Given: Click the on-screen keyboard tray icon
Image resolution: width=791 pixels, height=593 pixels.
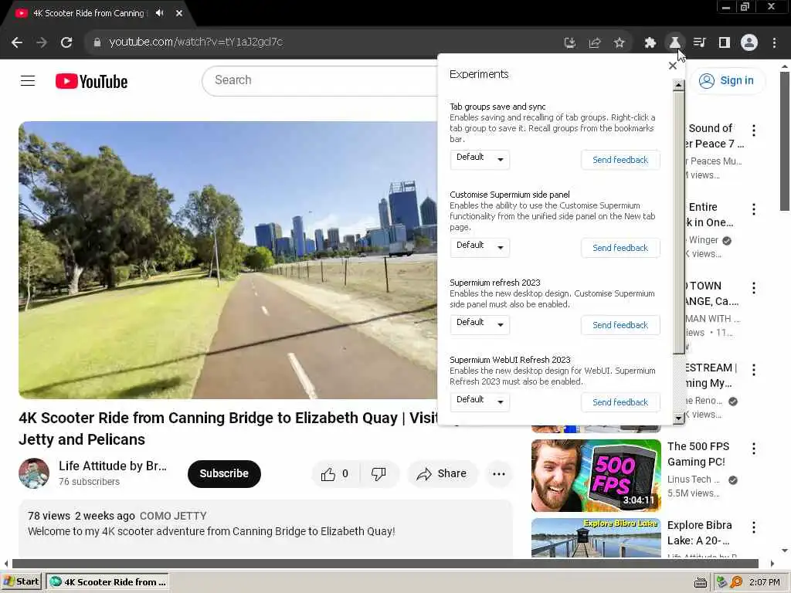Looking at the screenshot, I should pos(700,582).
